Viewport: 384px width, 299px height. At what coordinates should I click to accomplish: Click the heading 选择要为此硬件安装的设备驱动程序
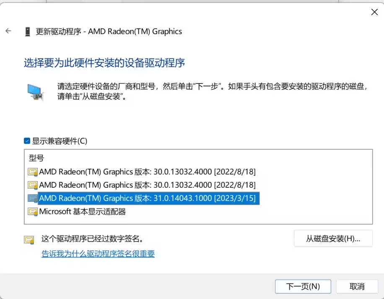click(104, 63)
